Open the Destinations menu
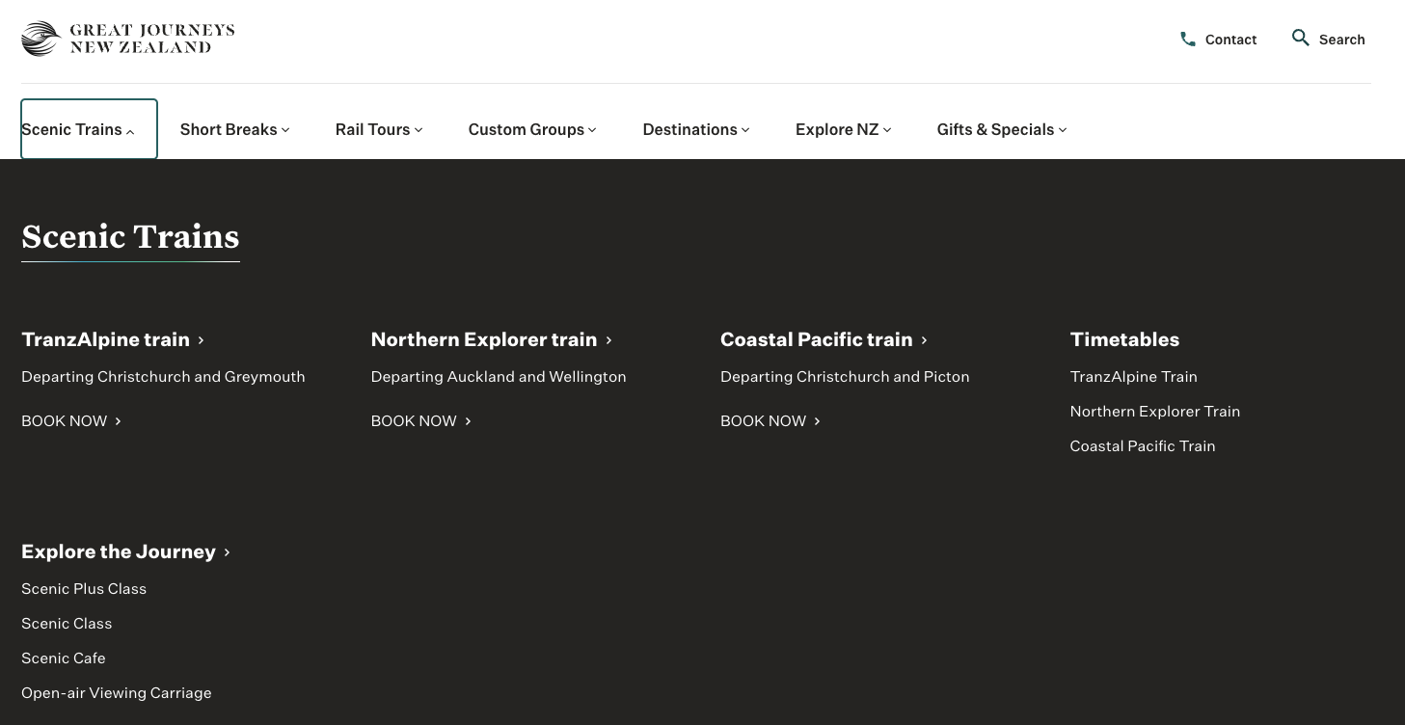Viewport: 1405px width, 725px height. [x=696, y=129]
